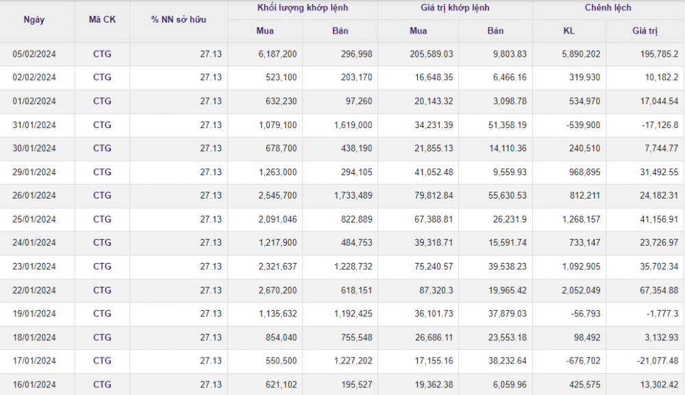685x395 pixels.
Task: Click CTG link on the 16/01/2024 row
Action: click(102, 385)
